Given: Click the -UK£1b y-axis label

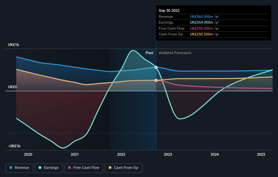Looking at the screenshot, I should click(14, 146).
